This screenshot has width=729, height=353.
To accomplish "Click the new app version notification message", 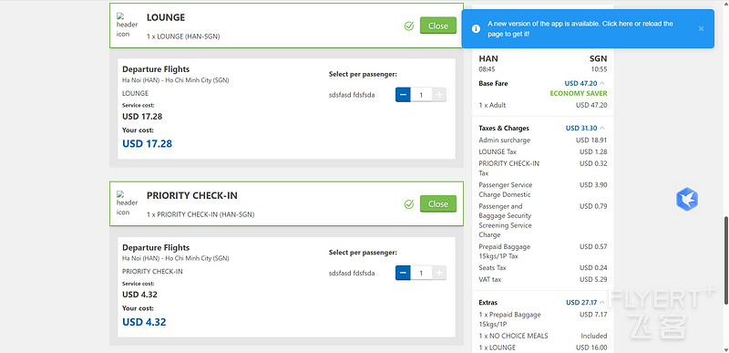I will point(580,28).
